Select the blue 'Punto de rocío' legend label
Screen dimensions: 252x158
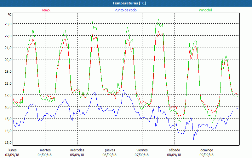[125, 10]
